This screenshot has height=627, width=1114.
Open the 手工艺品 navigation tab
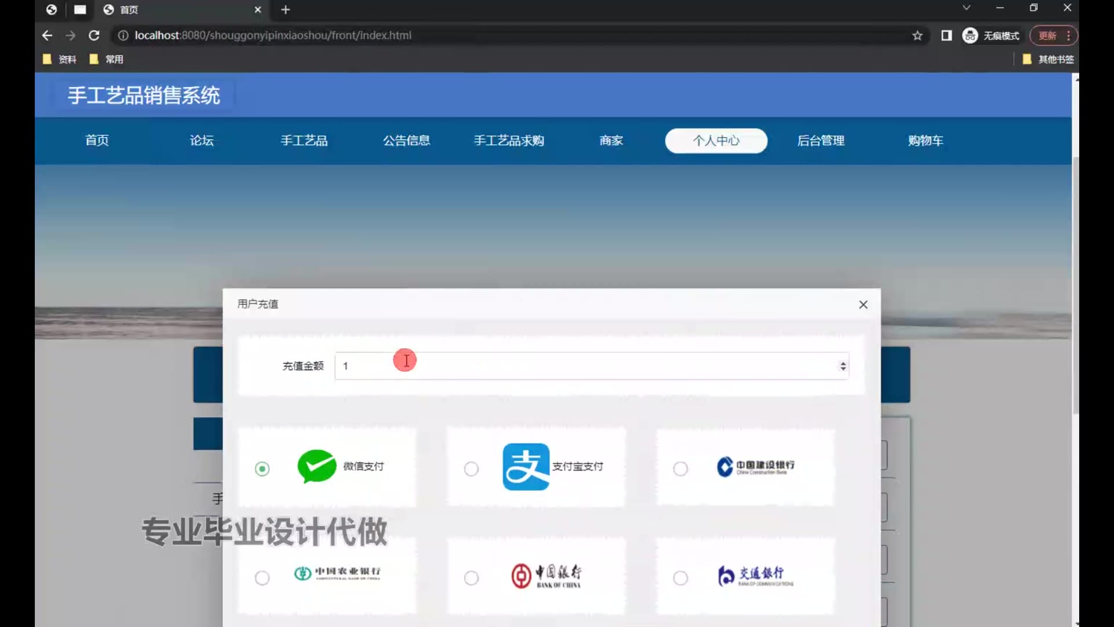coord(304,140)
